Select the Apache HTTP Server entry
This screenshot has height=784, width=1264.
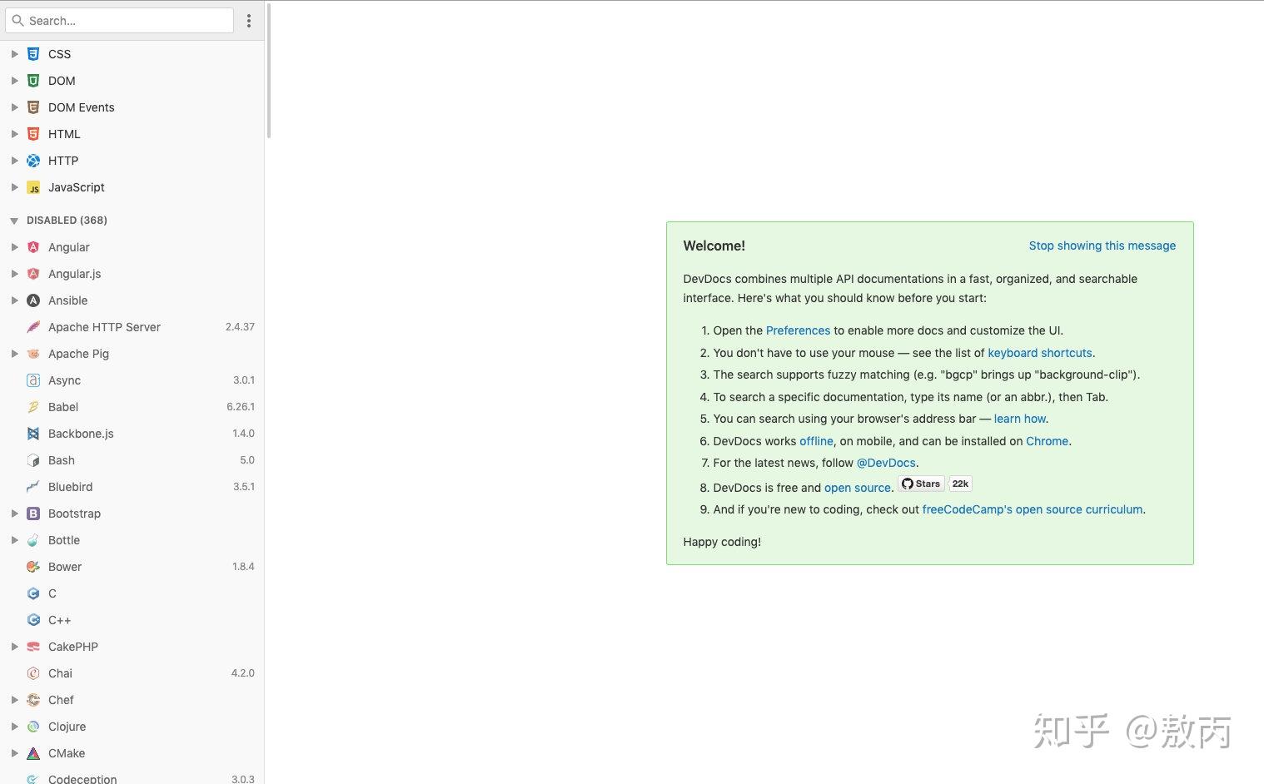click(x=132, y=327)
